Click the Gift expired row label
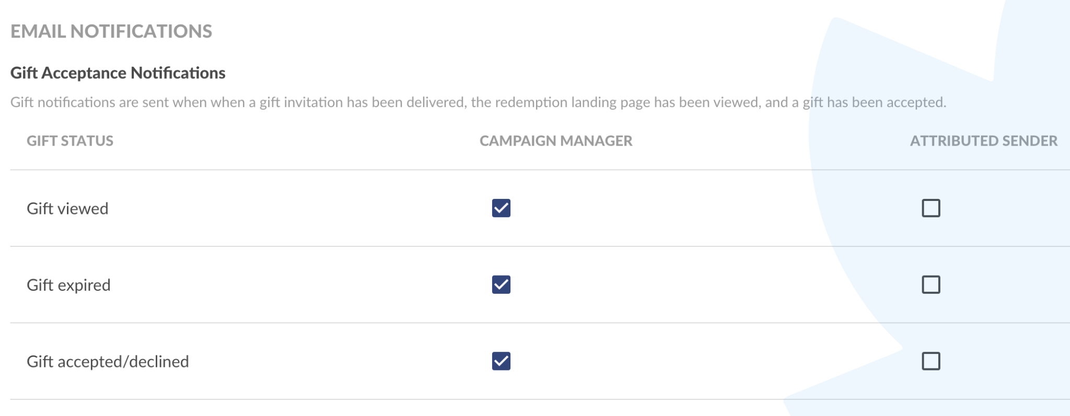 pos(68,285)
